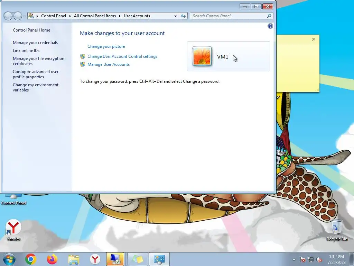354x266 pixels.
Task: Click Make changes to your user account heading
Action: pos(122,33)
